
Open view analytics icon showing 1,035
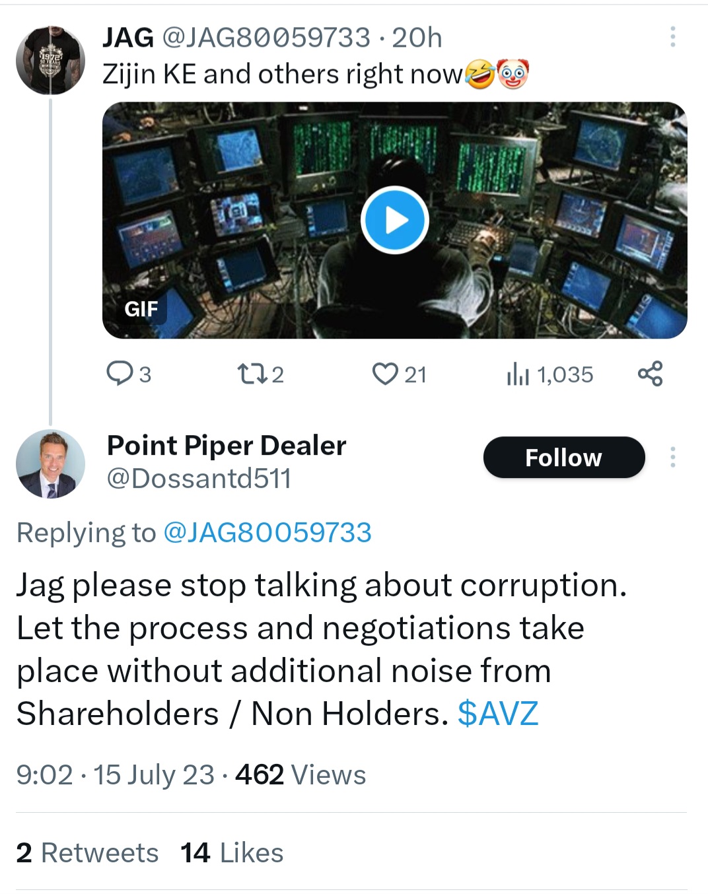[x=518, y=374]
